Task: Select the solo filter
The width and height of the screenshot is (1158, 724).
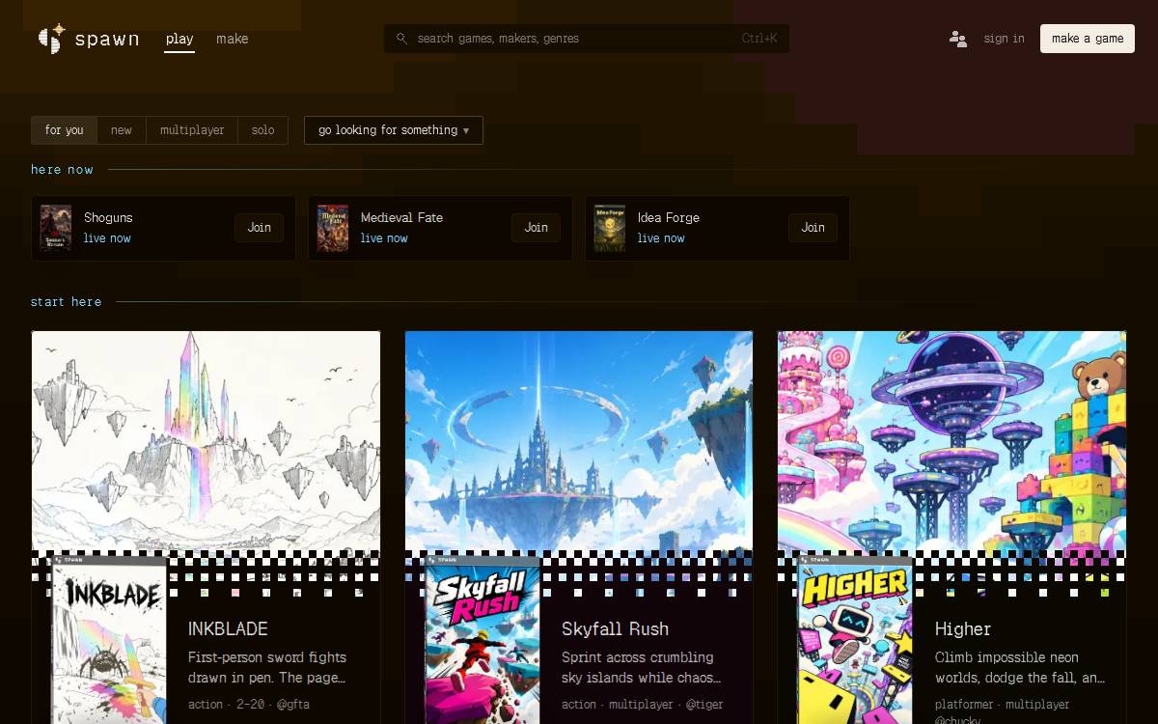Action: (263, 130)
